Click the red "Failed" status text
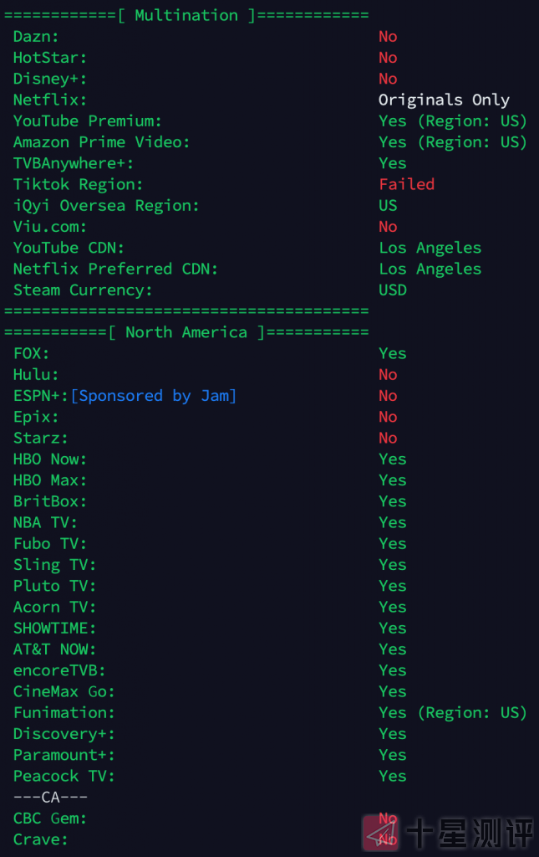The width and height of the screenshot is (539, 857). click(x=406, y=184)
